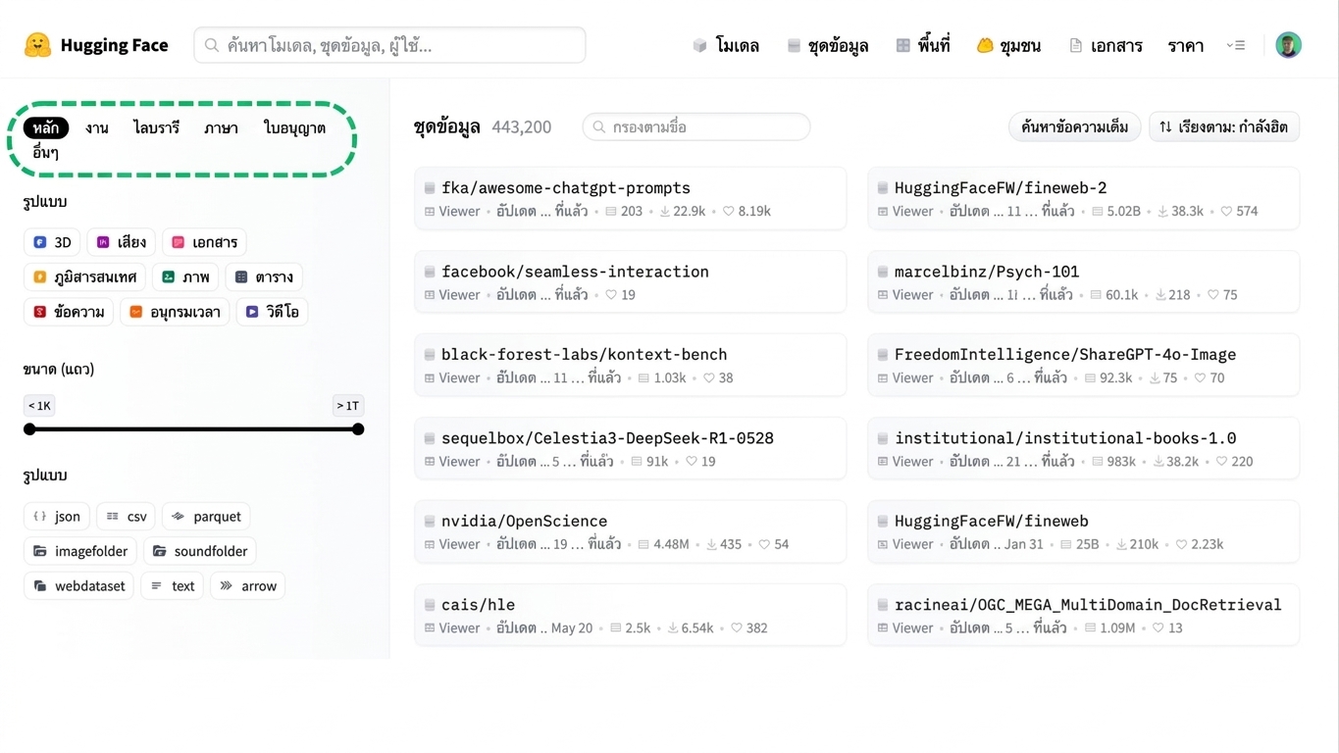Image resolution: width=1339 pixels, height=753 pixels.
Task: Click the Hugging Face logo emoji
Action: coord(37,45)
